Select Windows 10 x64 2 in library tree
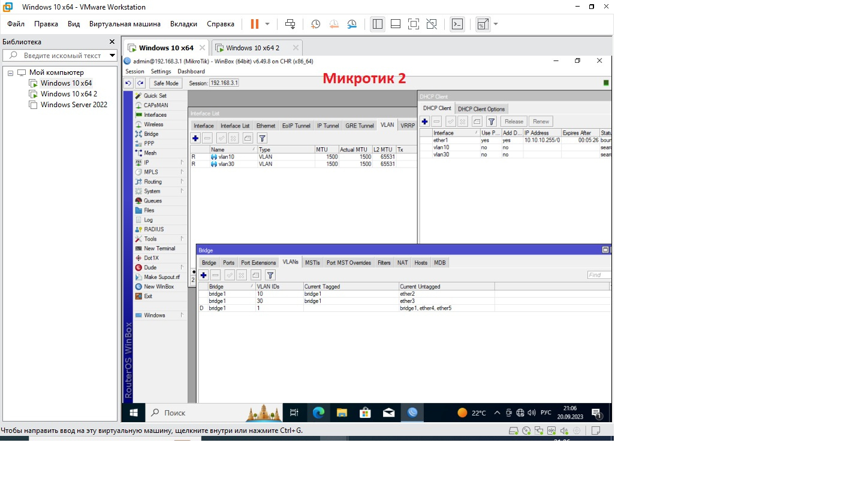Viewport: 862px width, 491px height. (x=69, y=94)
